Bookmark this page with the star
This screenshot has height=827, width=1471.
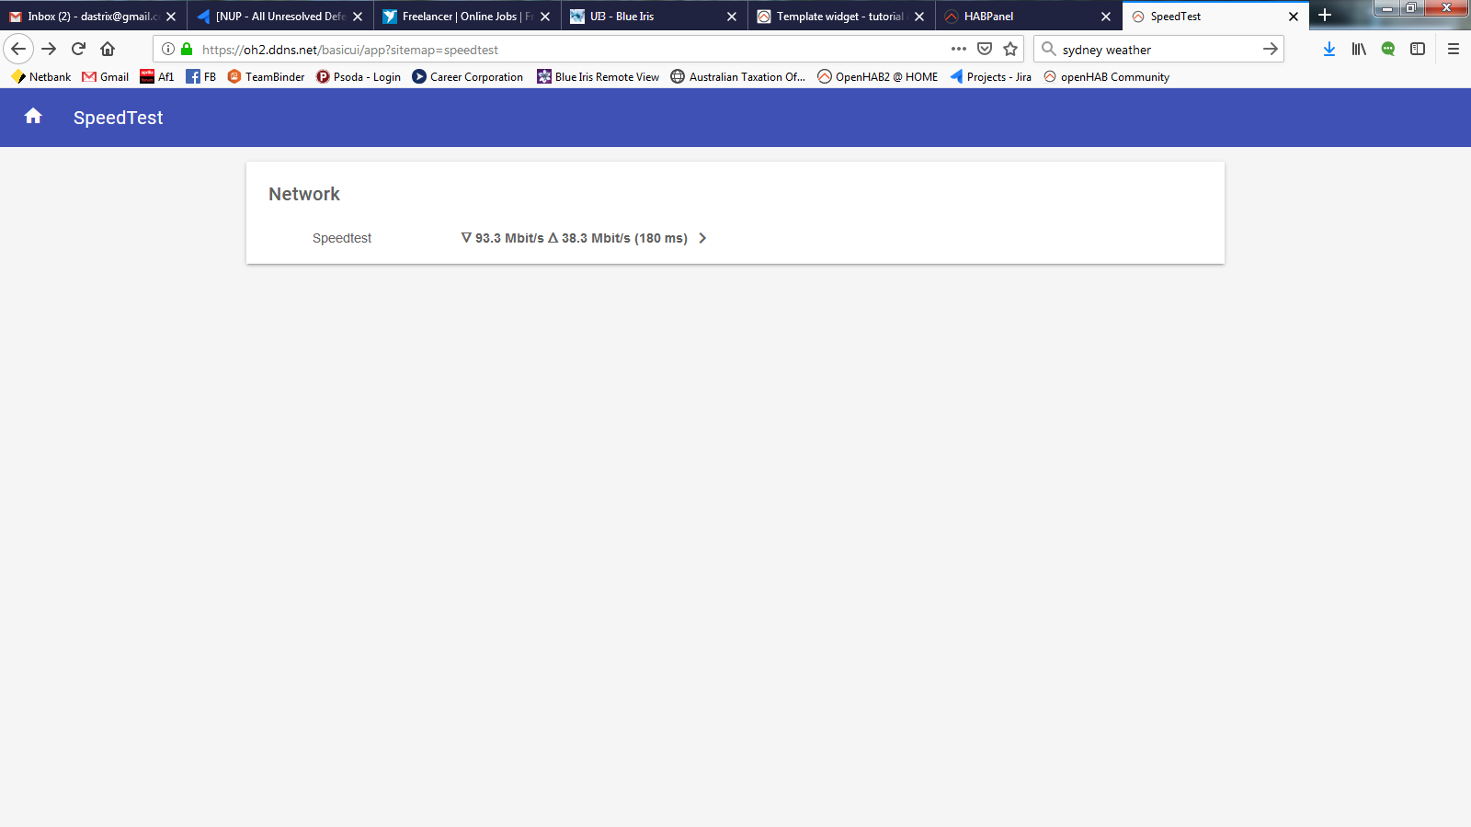[x=1010, y=49]
